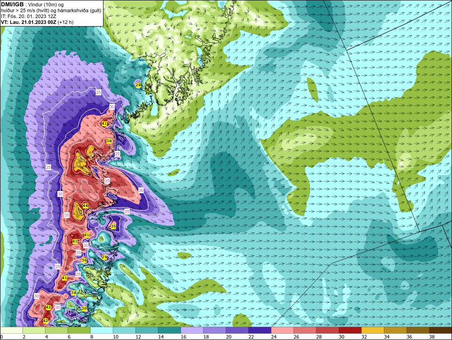Image resolution: width=452 pixels, height=340 pixels.
Task: Click the 14–16 m/s dark teal legend swatch
Action: (169, 330)
